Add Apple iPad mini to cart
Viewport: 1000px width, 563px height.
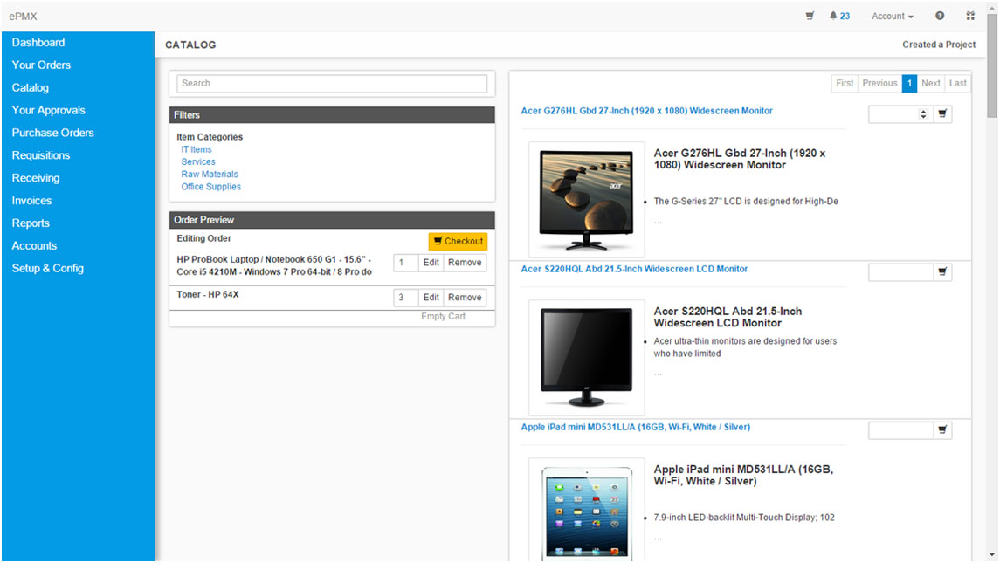(942, 430)
